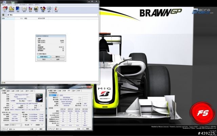
Task: Click the Test archive icon in WinRAR
Action: pyautogui.click(x=18, y=9)
